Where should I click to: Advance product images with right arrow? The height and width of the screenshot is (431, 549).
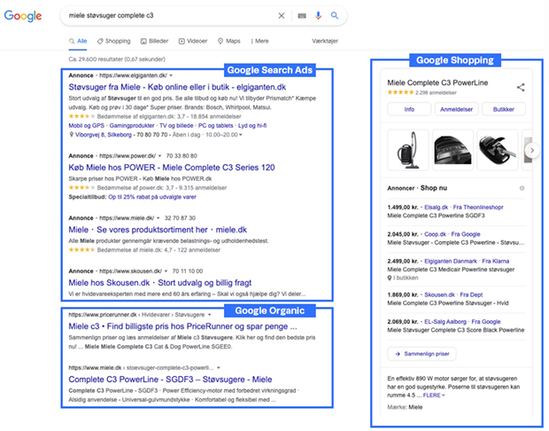532,150
